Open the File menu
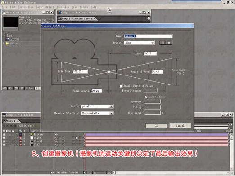Image resolution: width=235 pixels, height=176 pixels. point(5,7)
